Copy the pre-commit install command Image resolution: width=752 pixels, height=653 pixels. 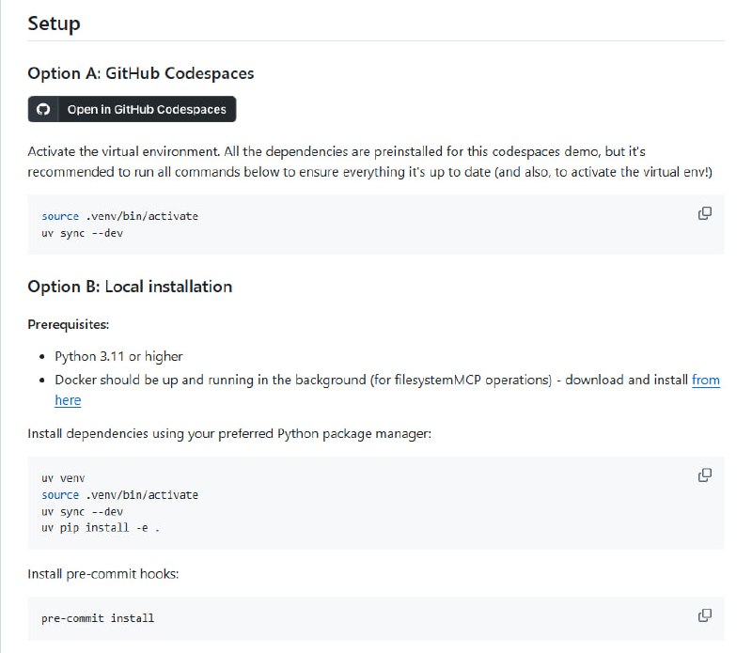704,615
